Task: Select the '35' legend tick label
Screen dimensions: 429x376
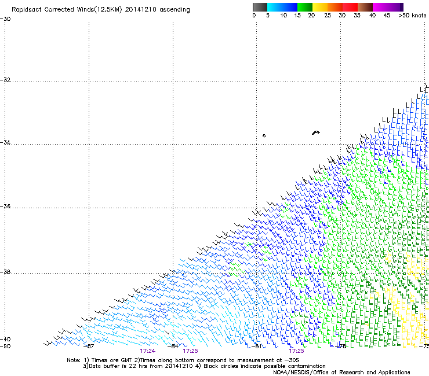Action: pos(357,16)
